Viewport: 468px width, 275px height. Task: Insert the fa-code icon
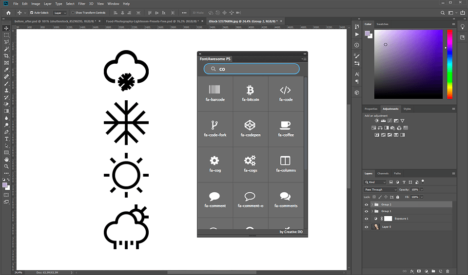coord(286,93)
